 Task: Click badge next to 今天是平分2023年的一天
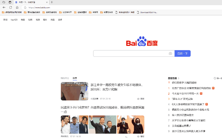[201, 93]
